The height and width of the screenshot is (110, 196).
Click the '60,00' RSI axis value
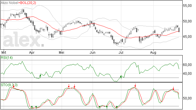[187, 65]
